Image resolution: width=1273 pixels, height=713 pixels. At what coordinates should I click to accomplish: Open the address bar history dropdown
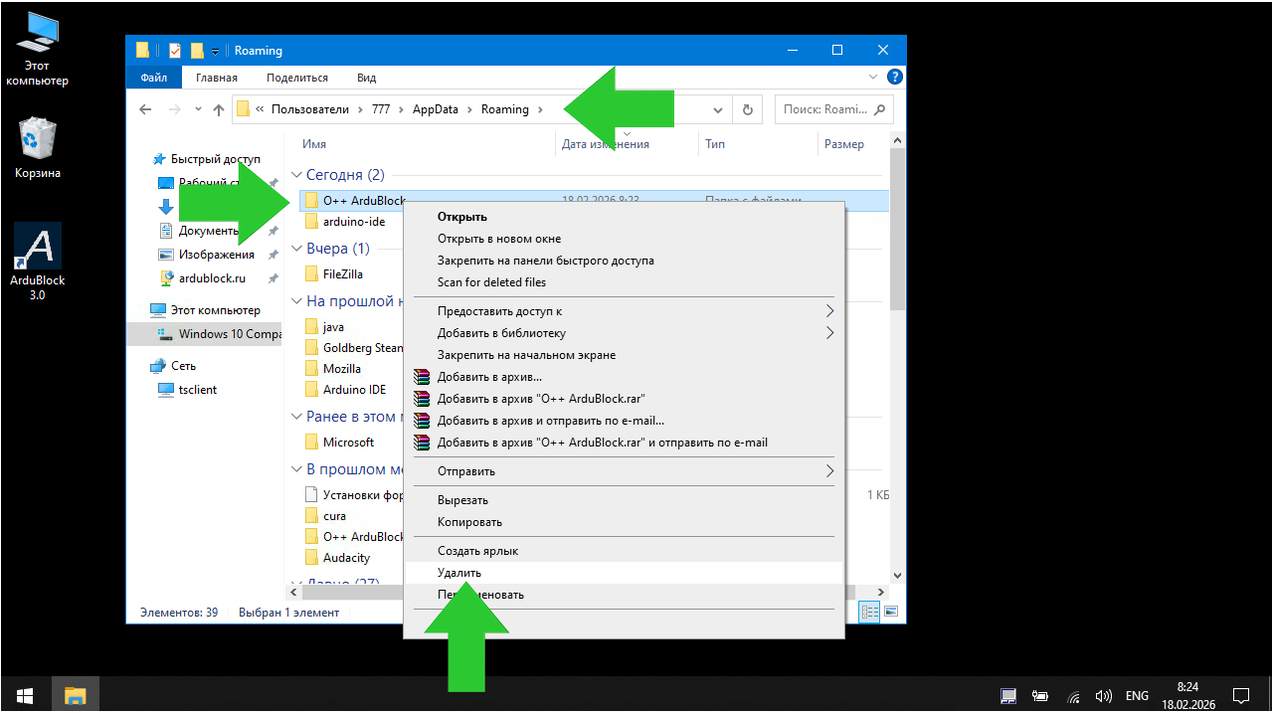[x=719, y=109]
